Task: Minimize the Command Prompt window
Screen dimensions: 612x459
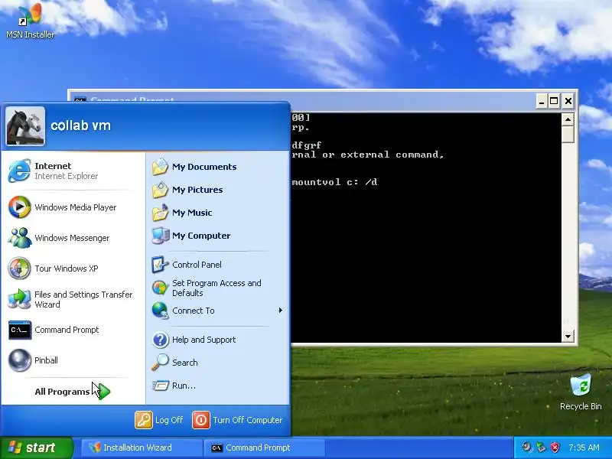Action: 542,102
